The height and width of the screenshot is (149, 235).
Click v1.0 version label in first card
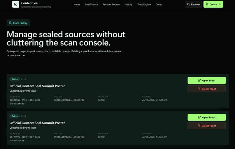23,79
